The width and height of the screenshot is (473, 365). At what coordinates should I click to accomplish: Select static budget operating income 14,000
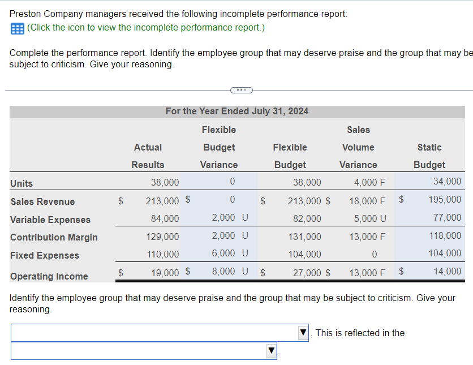(429, 271)
